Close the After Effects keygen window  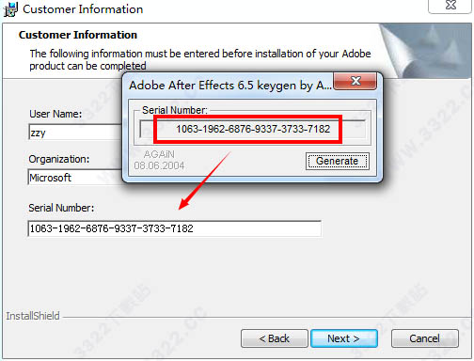coord(355,81)
